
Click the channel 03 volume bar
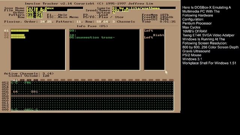(x=18, y=35)
